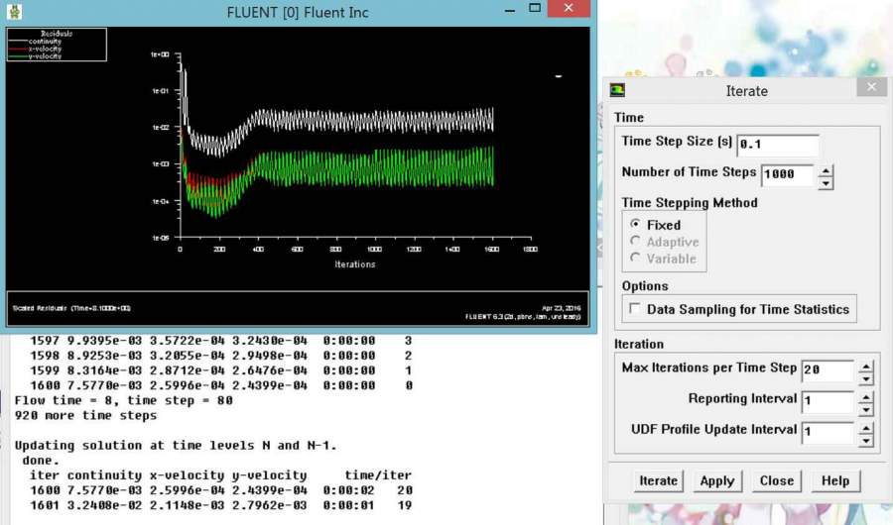Click the Close button in Iterate dialog
Image resolution: width=893 pixels, height=525 pixels.
coord(776,480)
